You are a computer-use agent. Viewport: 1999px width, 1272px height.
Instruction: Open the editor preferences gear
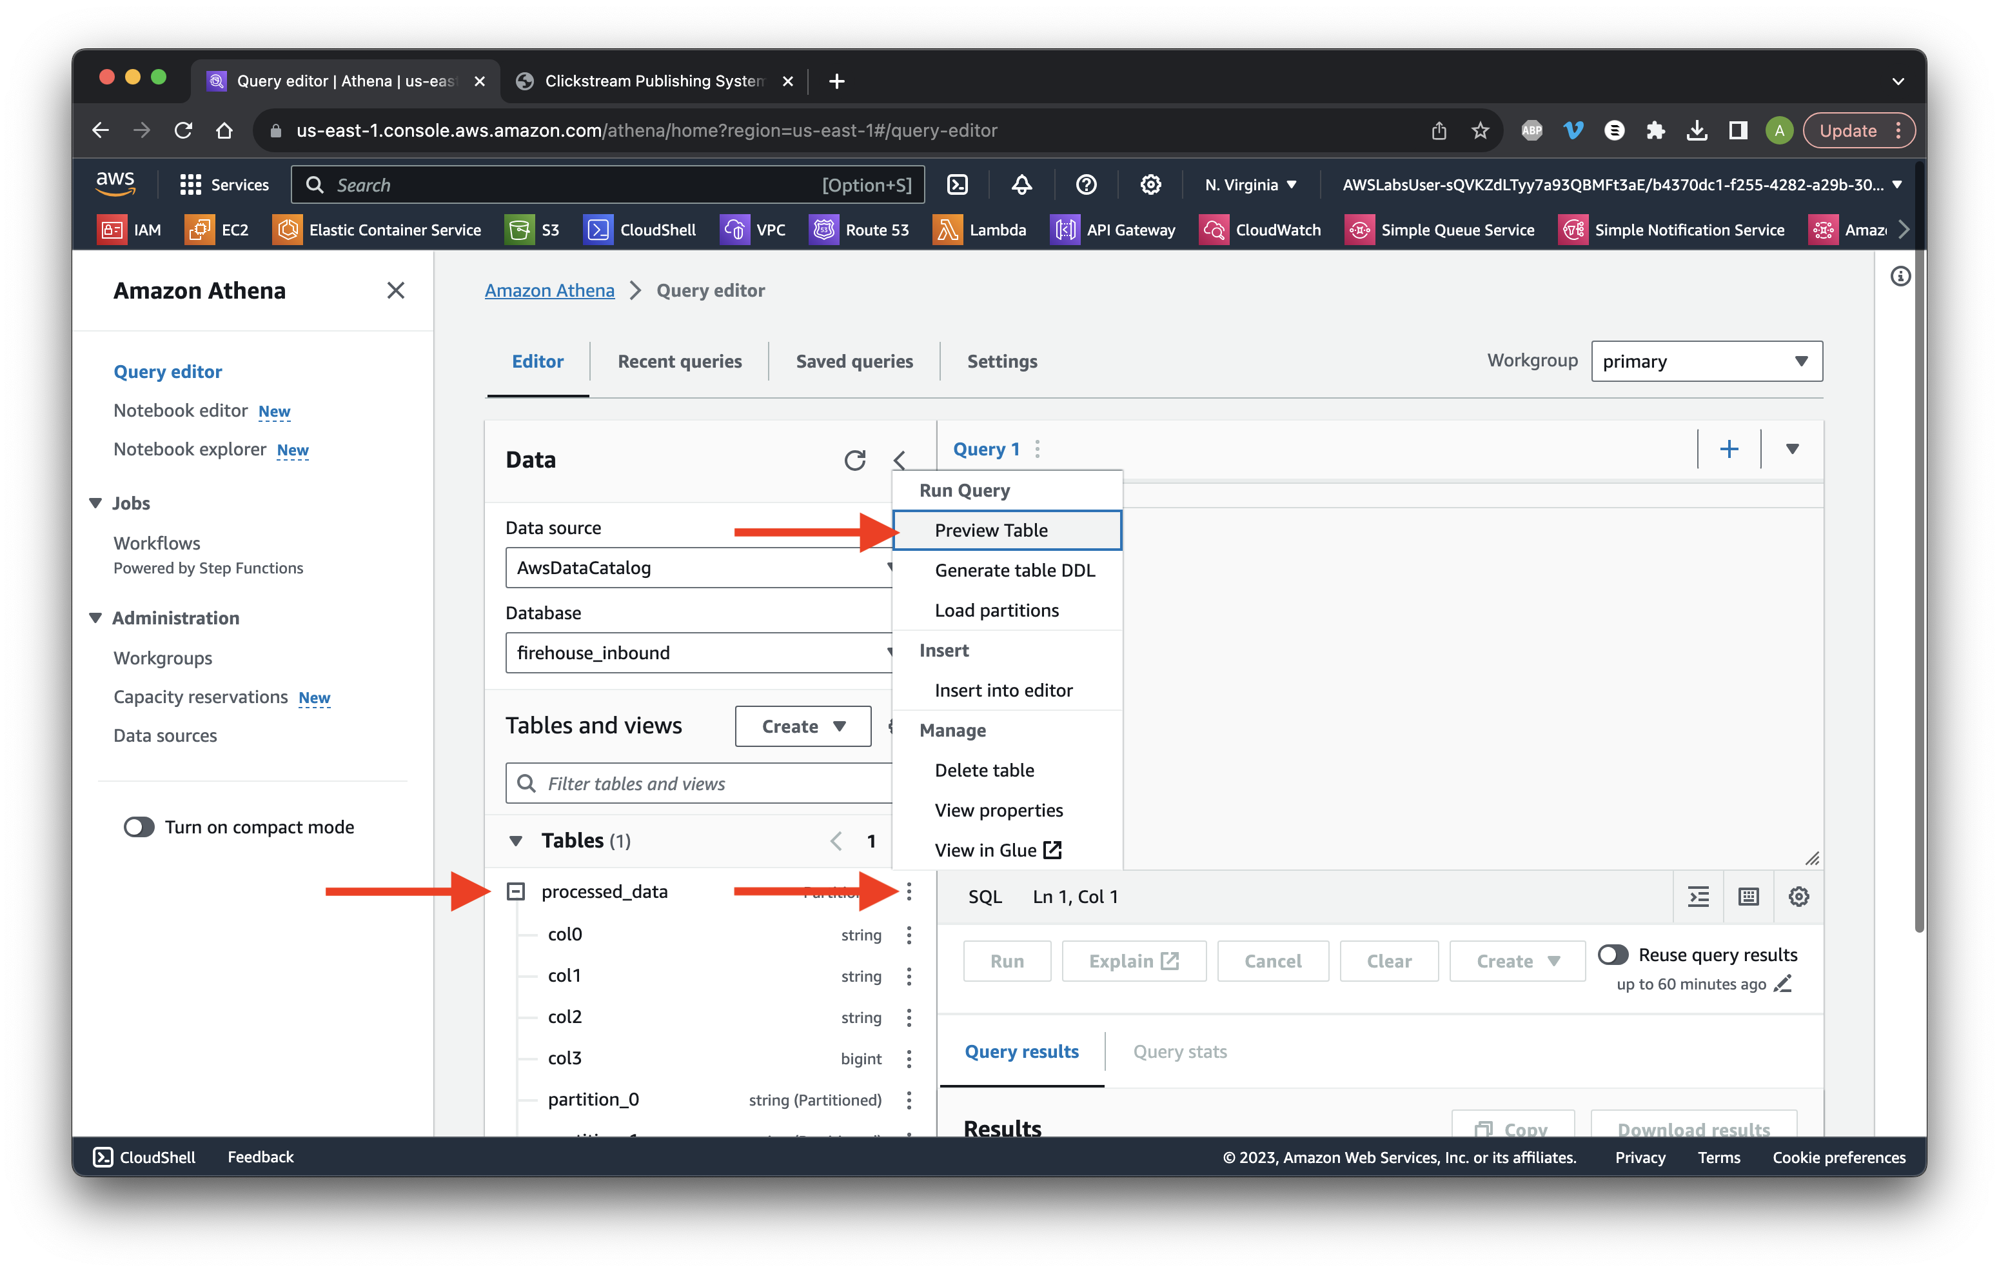(1799, 897)
